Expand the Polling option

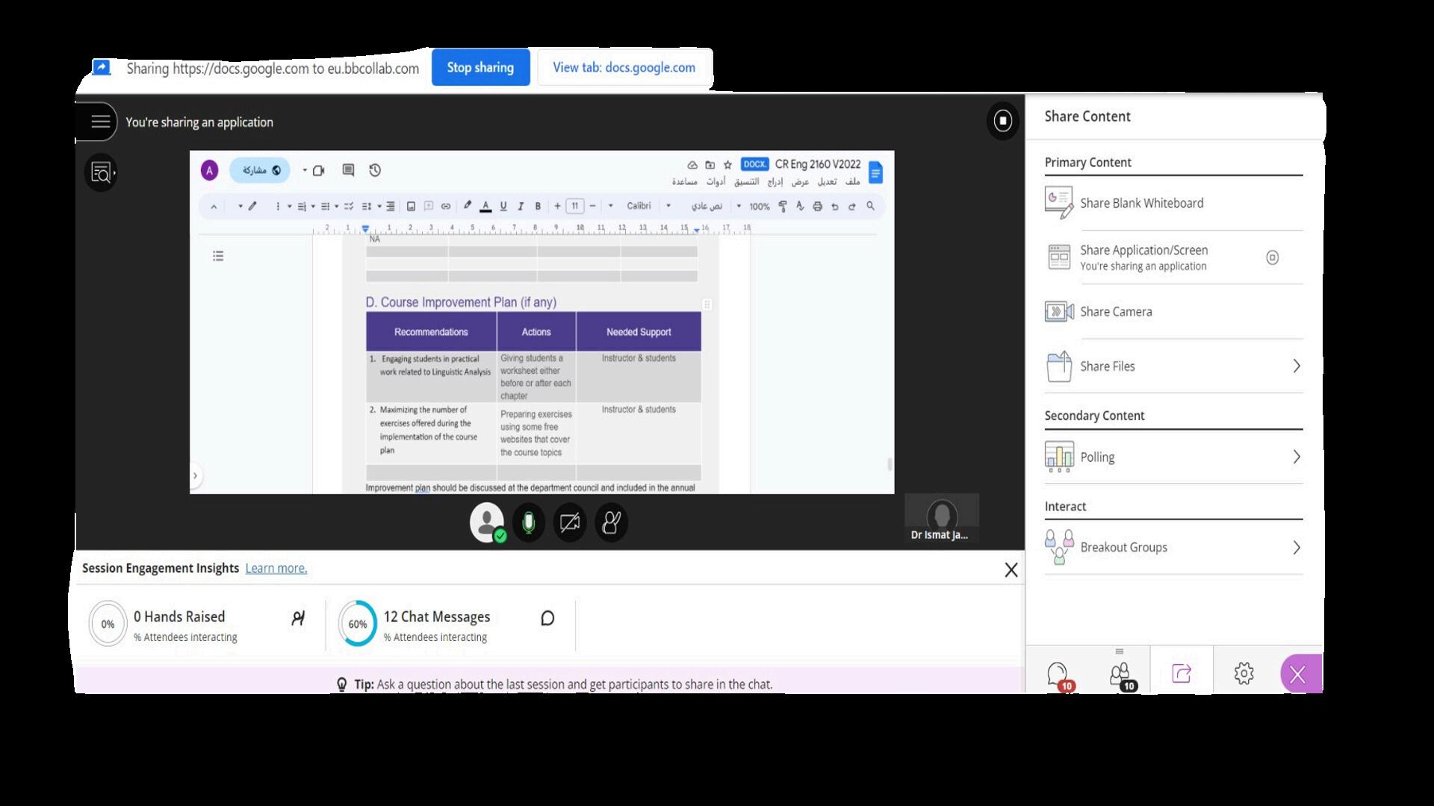pyautogui.click(x=1296, y=457)
